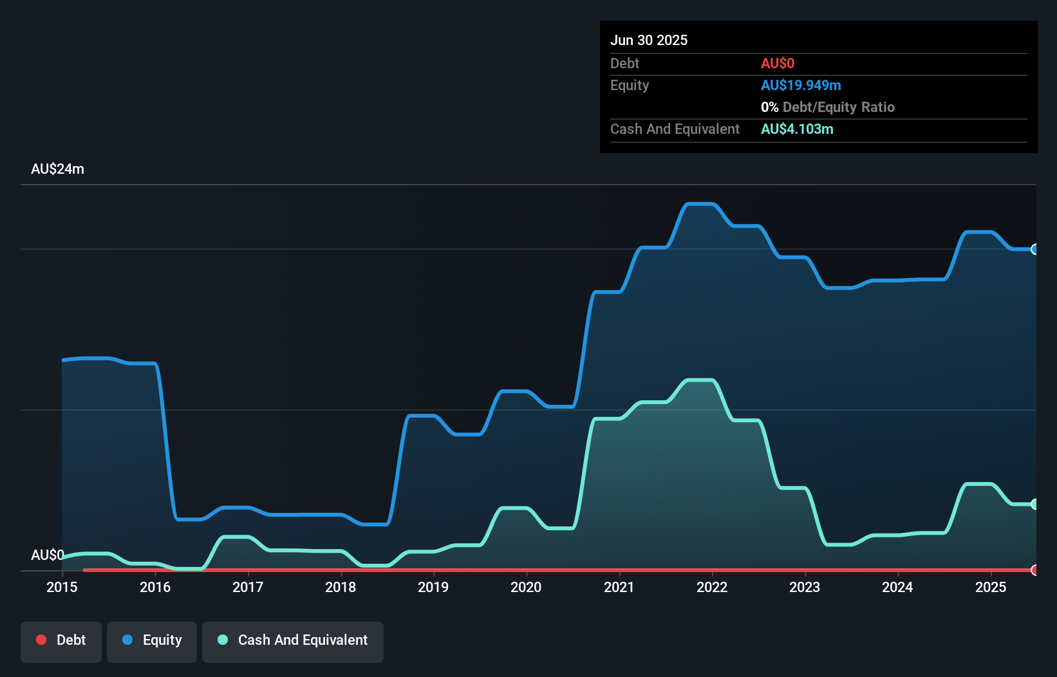This screenshot has height=677, width=1057.
Task: Click the AU$24m axis label
Action: 57,169
